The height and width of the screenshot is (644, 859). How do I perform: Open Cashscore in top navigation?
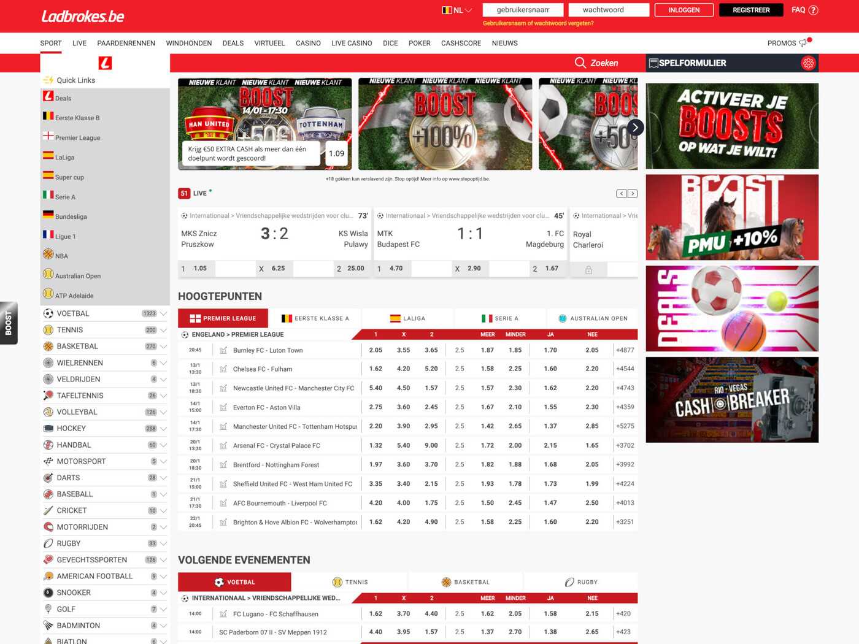[461, 43]
